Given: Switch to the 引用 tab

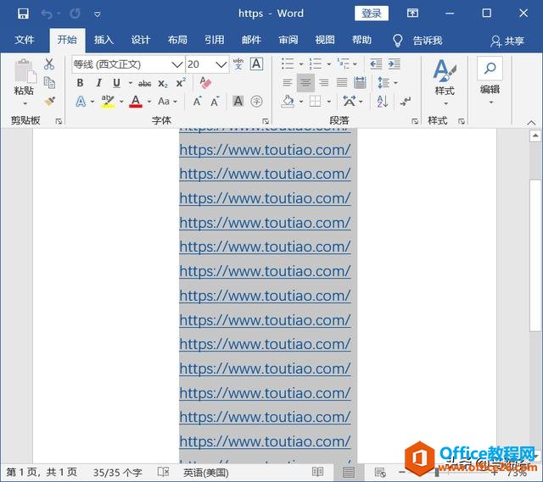Looking at the screenshot, I should click(x=215, y=40).
